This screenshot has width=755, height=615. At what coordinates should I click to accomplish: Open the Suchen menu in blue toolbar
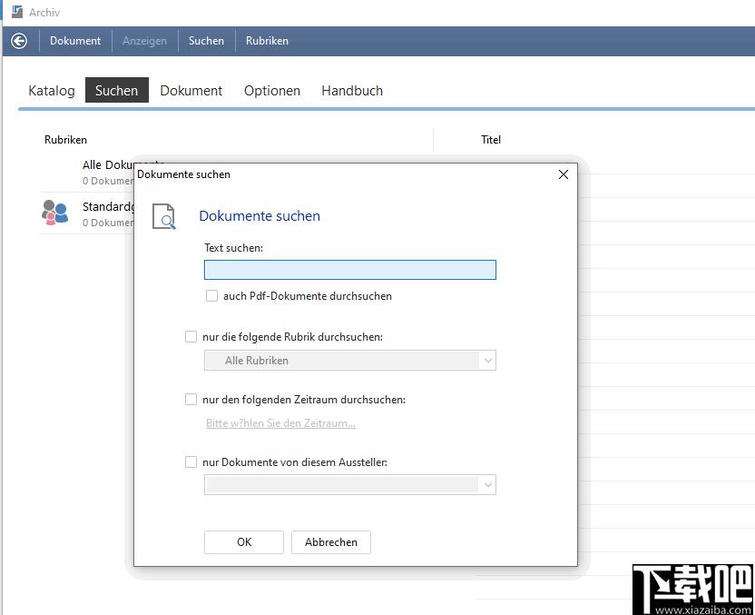pyautogui.click(x=206, y=41)
